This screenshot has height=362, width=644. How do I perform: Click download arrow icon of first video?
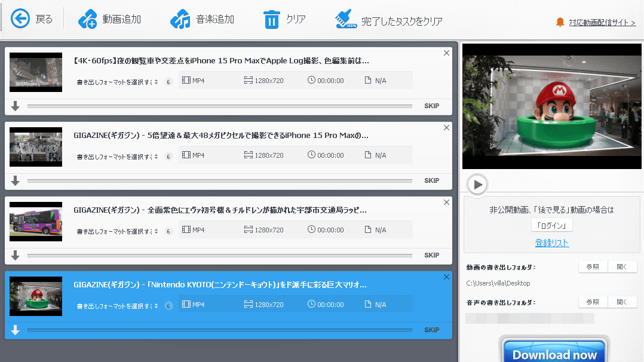16,106
